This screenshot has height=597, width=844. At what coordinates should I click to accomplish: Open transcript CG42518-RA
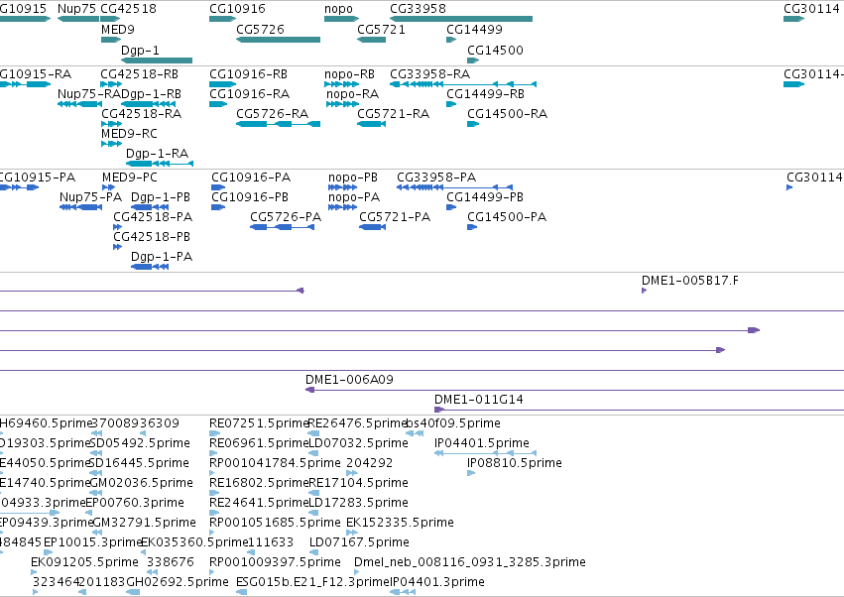click(142, 114)
